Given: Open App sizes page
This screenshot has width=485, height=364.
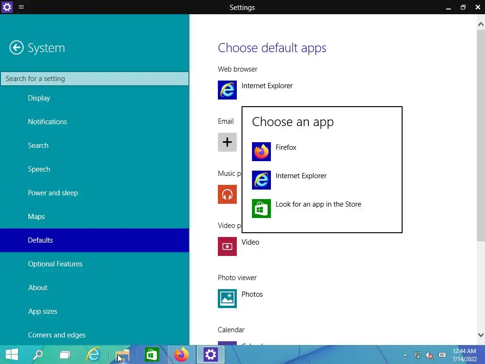Looking at the screenshot, I should click(95, 311).
